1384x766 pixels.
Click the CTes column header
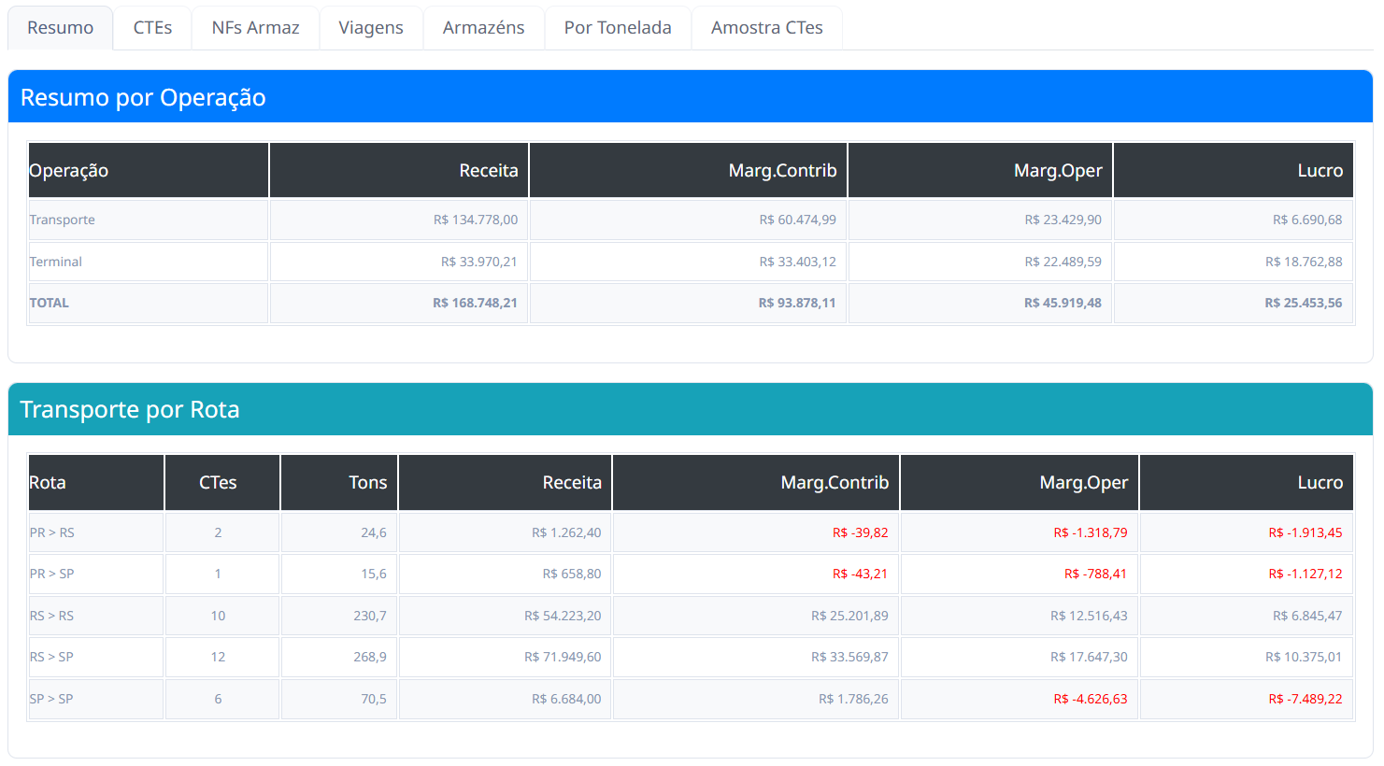pyautogui.click(x=218, y=483)
